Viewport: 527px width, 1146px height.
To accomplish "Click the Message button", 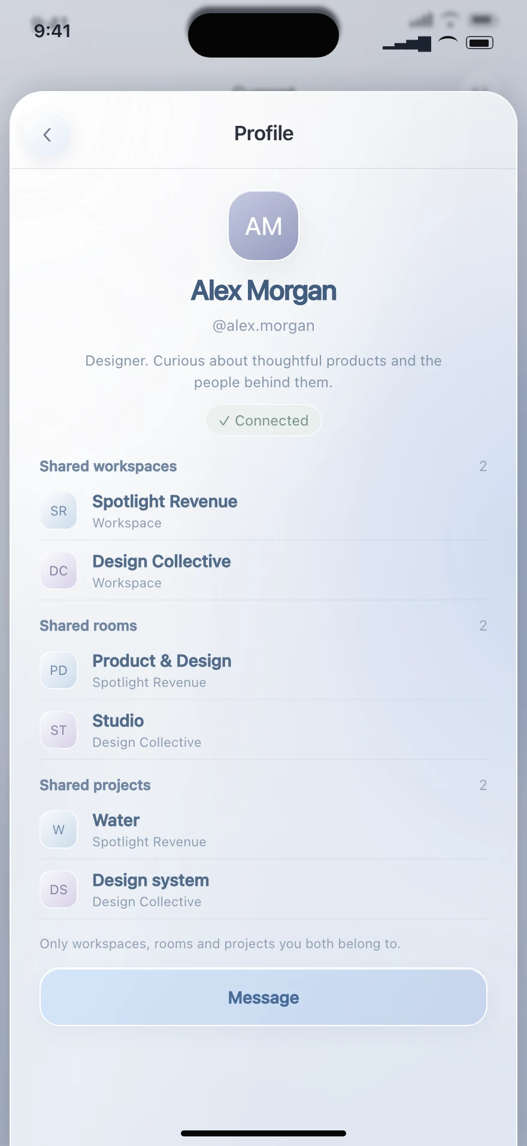I will (263, 997).
